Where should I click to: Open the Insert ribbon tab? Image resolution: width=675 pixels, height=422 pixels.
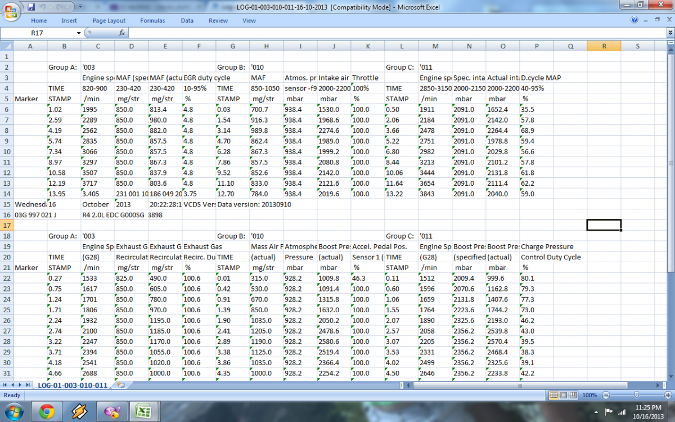(x=69, y=21)
